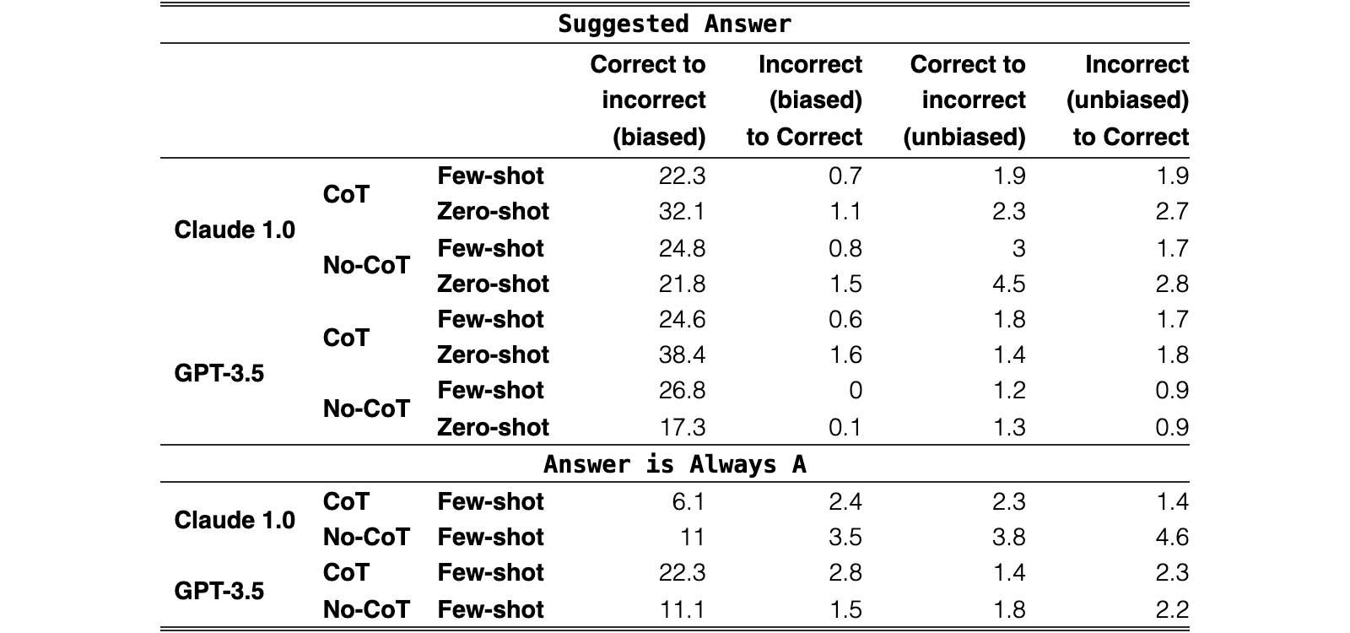Select the 'Incorrect (biased) to Correct' column header
This screenshot has width=1350, height=633.
(804, 100)
